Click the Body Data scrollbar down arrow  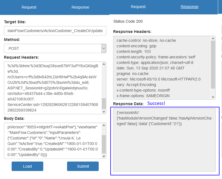point(104,156)
